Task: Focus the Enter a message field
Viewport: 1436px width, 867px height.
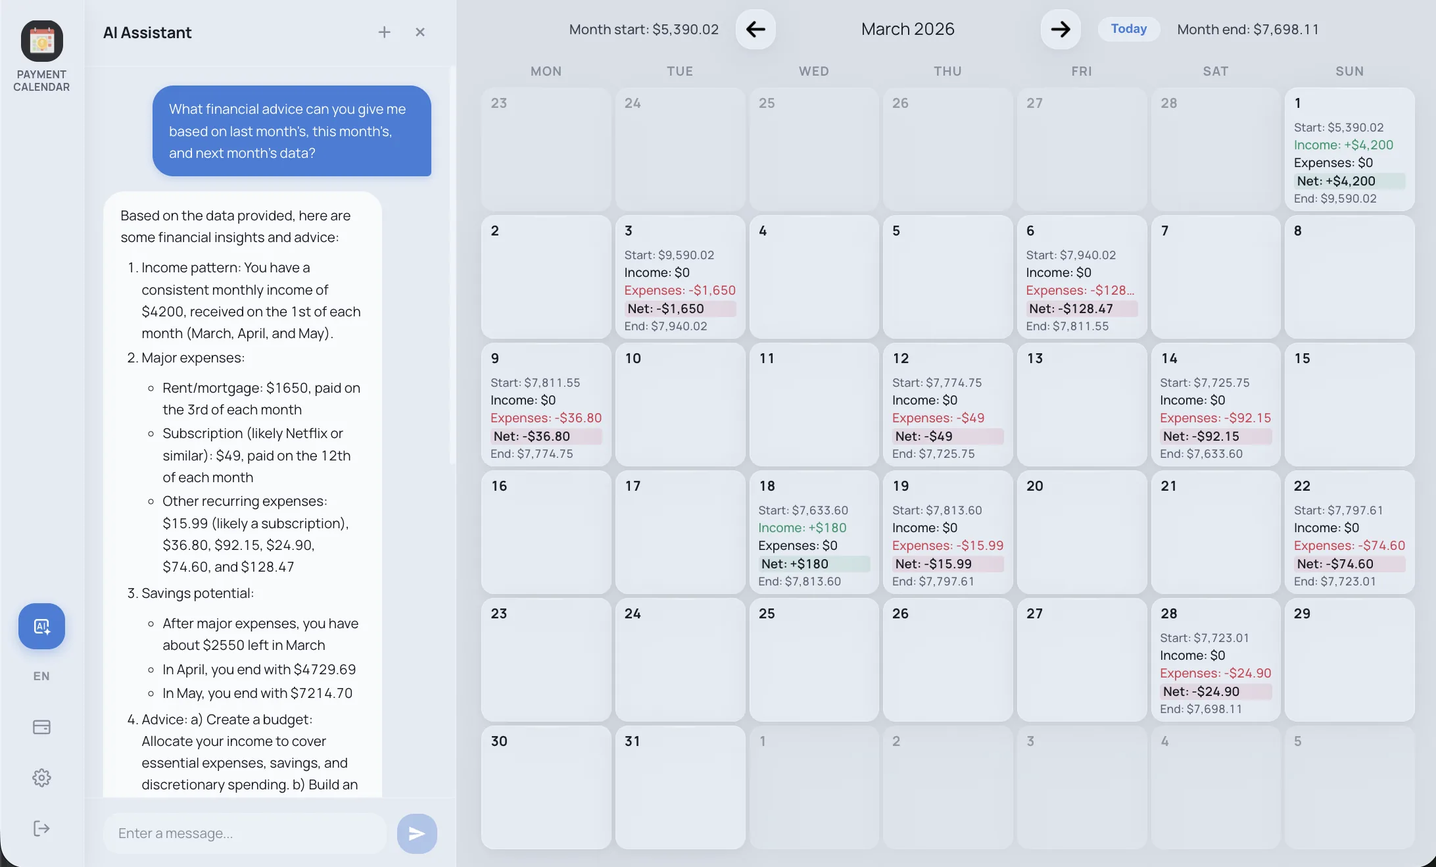Action: coord(245,833)
